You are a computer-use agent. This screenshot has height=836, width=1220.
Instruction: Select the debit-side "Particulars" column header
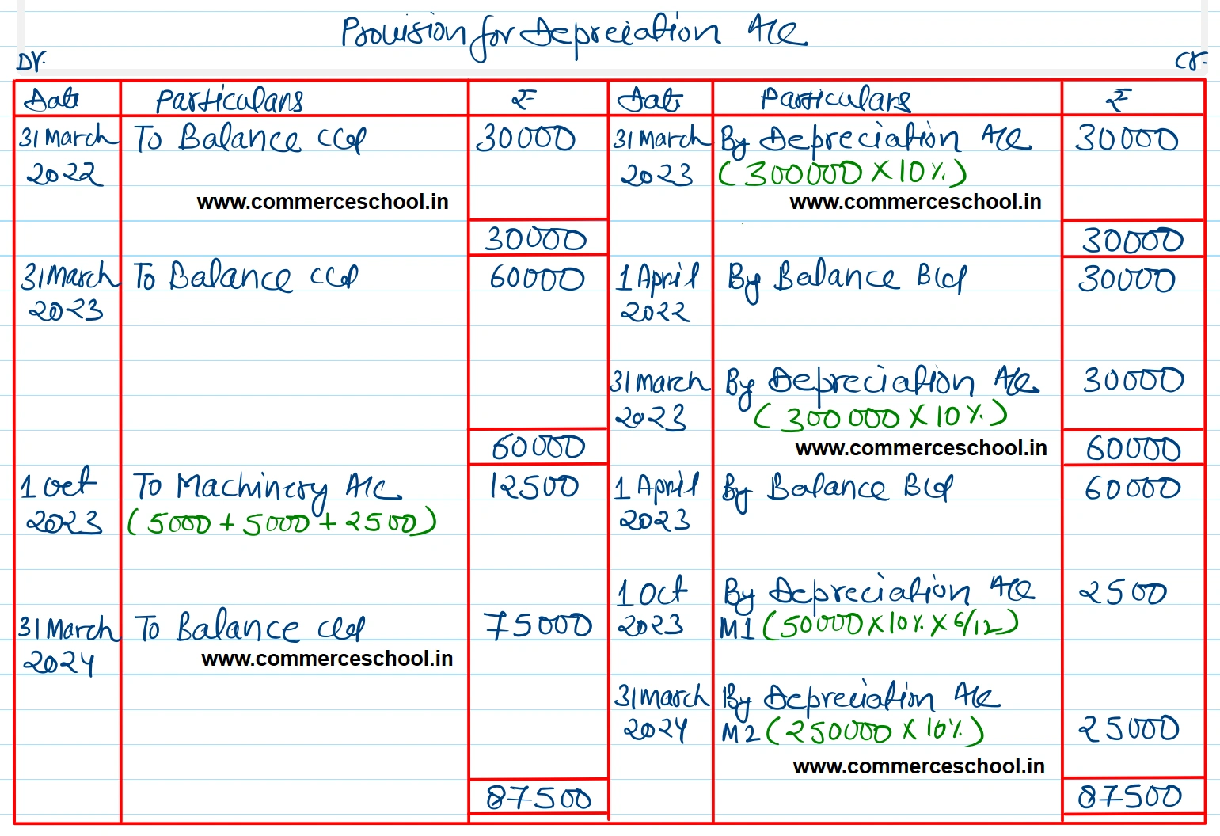click(229, 100)
